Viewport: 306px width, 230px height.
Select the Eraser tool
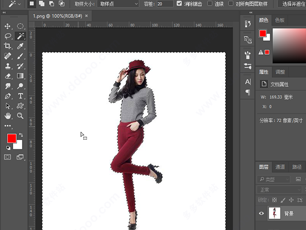8,76
